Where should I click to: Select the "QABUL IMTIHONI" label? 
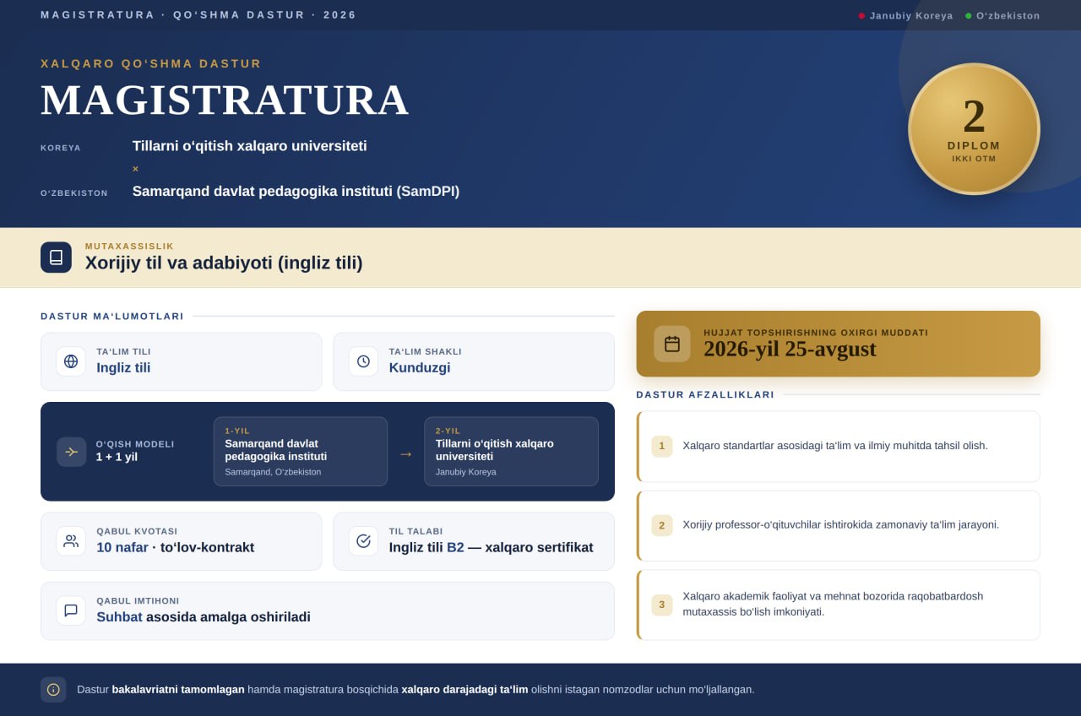coord(138,601)
